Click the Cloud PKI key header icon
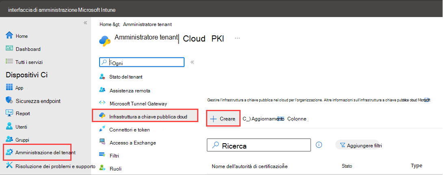Image resolution: width=443 pixels, height=175 pixels. click(x=105, y=41)
